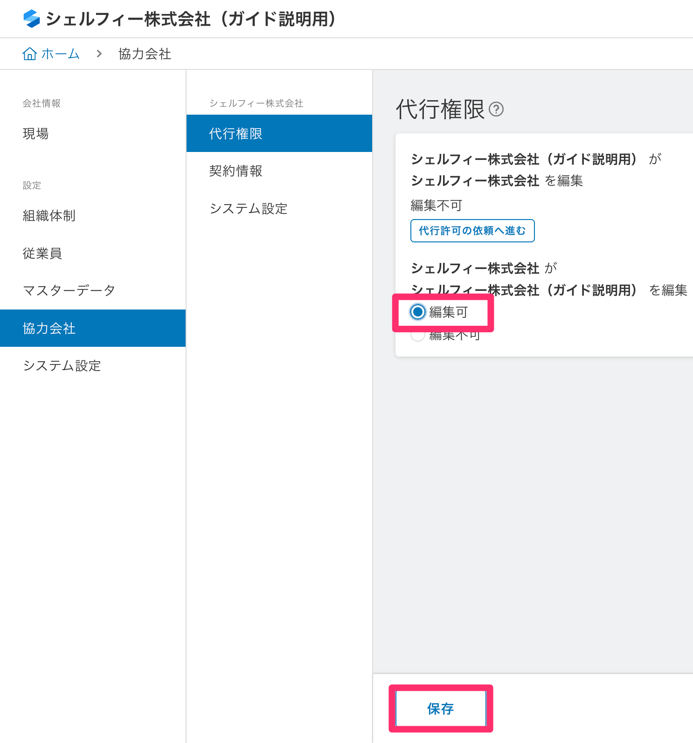Select 協力会社 in the left sidebar
Viewport: 693px width, 743px height.
93,328
